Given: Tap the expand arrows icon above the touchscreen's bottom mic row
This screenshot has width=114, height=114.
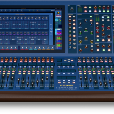Looking at the screenshot, I should (19, 46).
